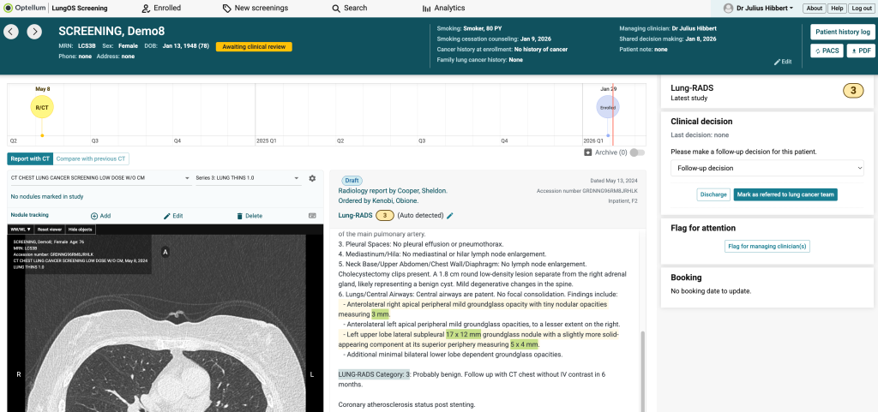This screenshot has height=412, width=878.
Task: Click the Archive box icon
Action: [587, 152]
